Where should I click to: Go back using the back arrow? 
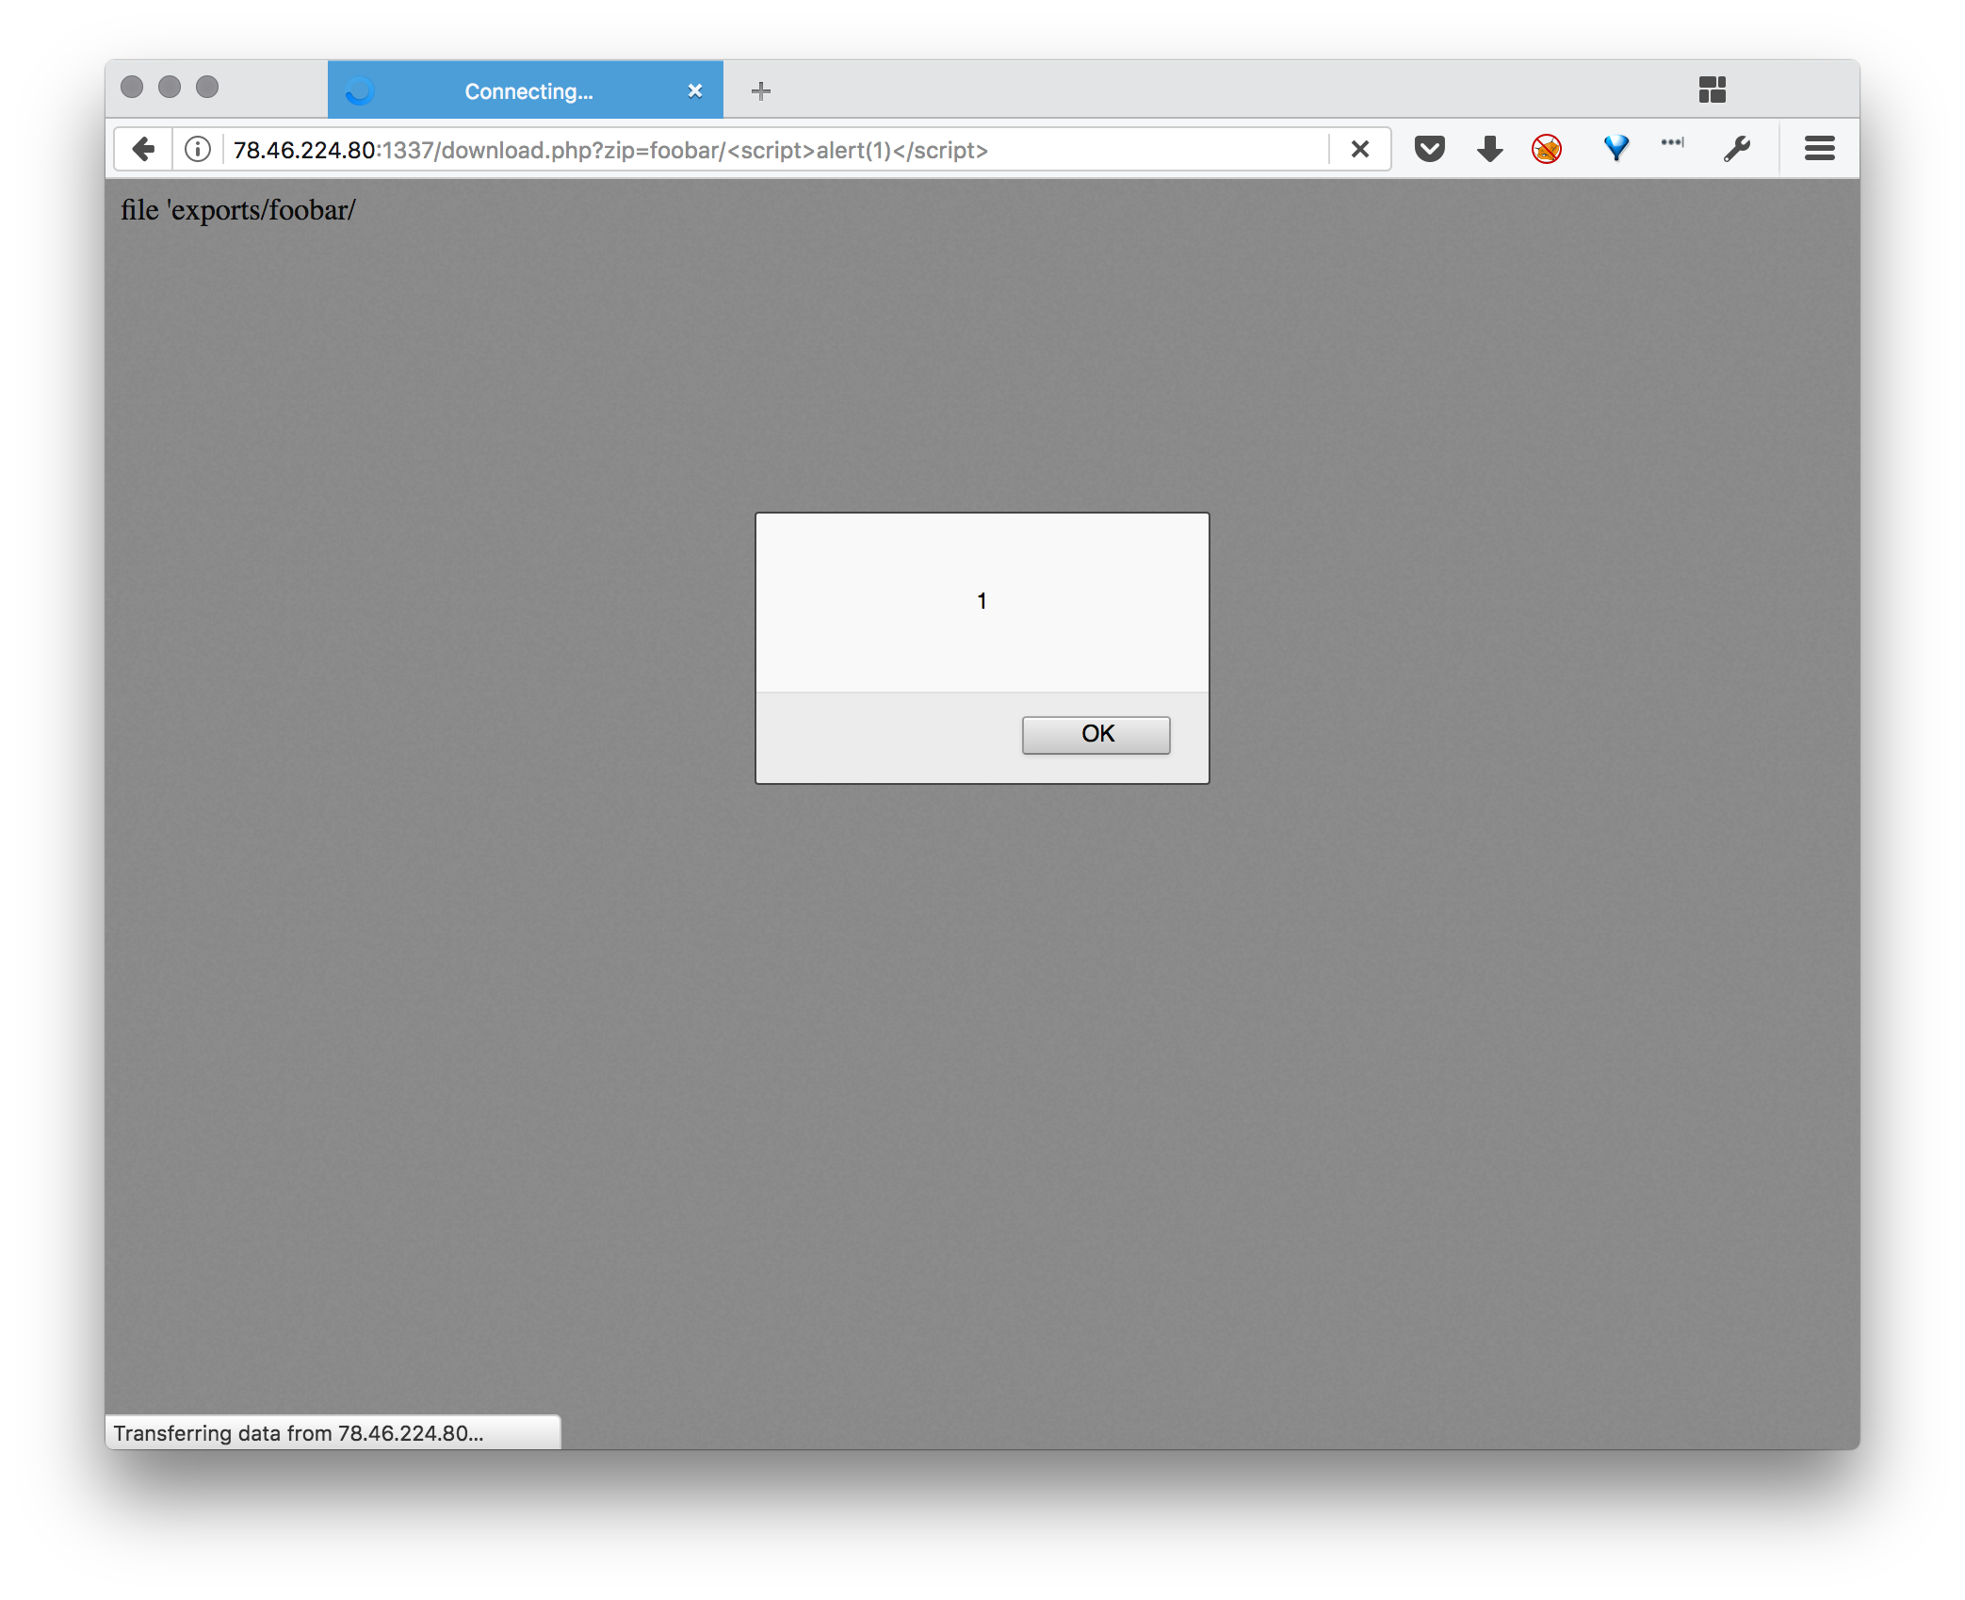tap(143, 149)
